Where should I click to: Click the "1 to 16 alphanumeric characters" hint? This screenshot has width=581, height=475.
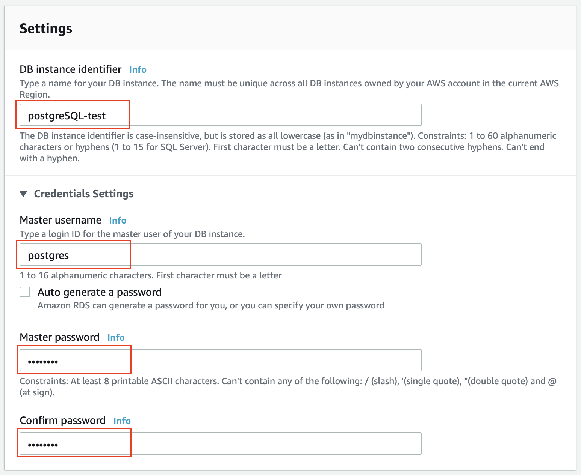click(150, 275)
